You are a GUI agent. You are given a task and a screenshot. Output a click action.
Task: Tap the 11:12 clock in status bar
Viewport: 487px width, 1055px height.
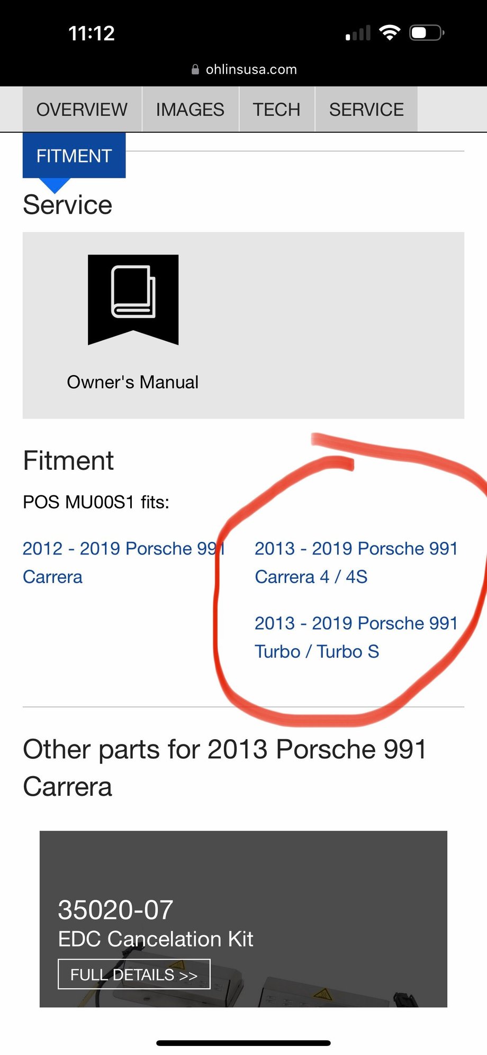coord(92,33)
